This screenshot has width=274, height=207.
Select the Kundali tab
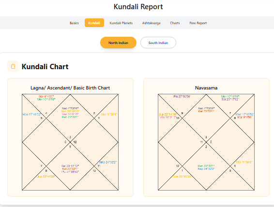pyautogui.click(x=94, y=23)
